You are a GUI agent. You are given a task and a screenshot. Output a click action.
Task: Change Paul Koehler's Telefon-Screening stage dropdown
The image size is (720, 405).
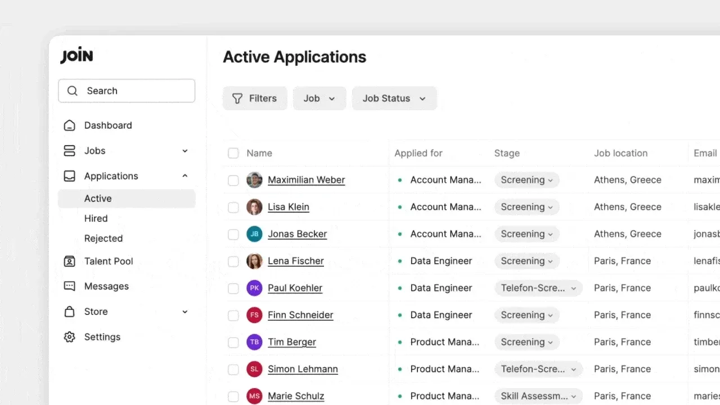538,288
